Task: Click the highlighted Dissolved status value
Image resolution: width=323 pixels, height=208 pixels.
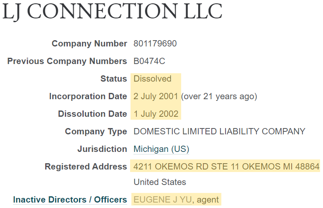Action: click(152, 79)
